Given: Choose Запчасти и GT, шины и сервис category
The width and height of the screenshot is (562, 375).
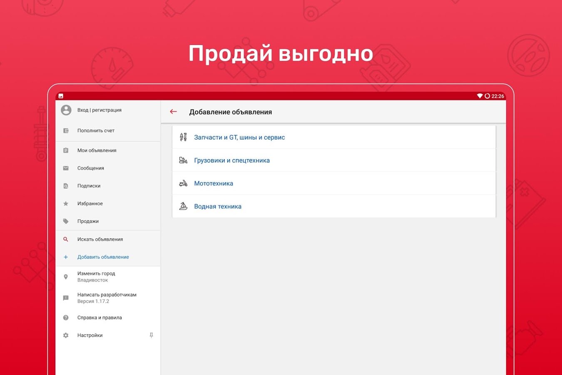Looking at the screenshot, I should click(334, 137).
